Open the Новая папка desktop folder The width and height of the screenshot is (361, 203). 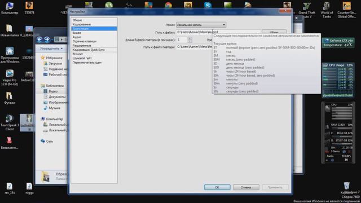tap(10, 30)
